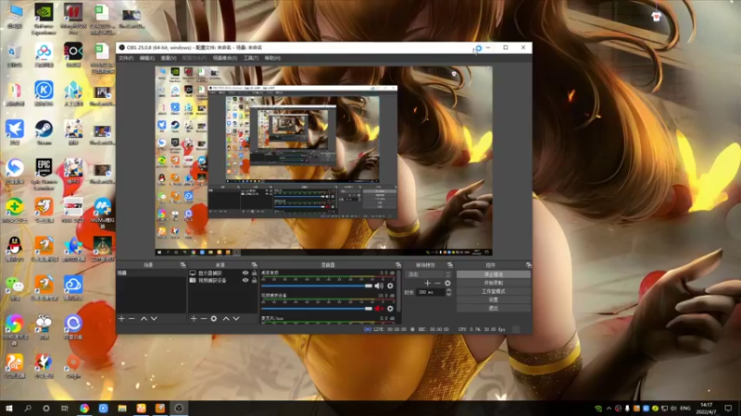Open Steam desktop shortcut
The width and height of the screenshot is (741, 416).
(44, 132)
